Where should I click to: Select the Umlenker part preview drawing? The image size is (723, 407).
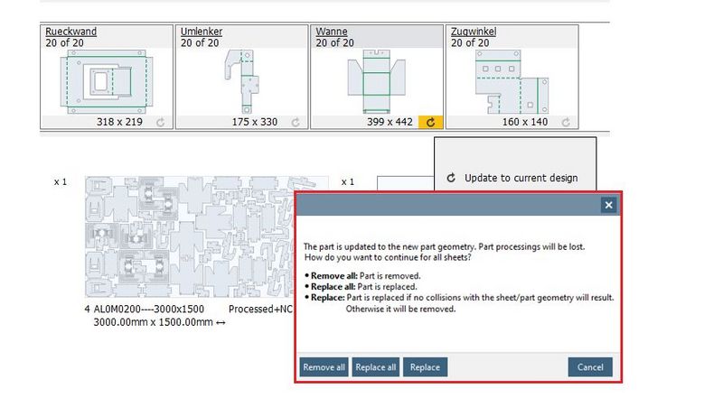pyautogui.click(x=240, y=82)
